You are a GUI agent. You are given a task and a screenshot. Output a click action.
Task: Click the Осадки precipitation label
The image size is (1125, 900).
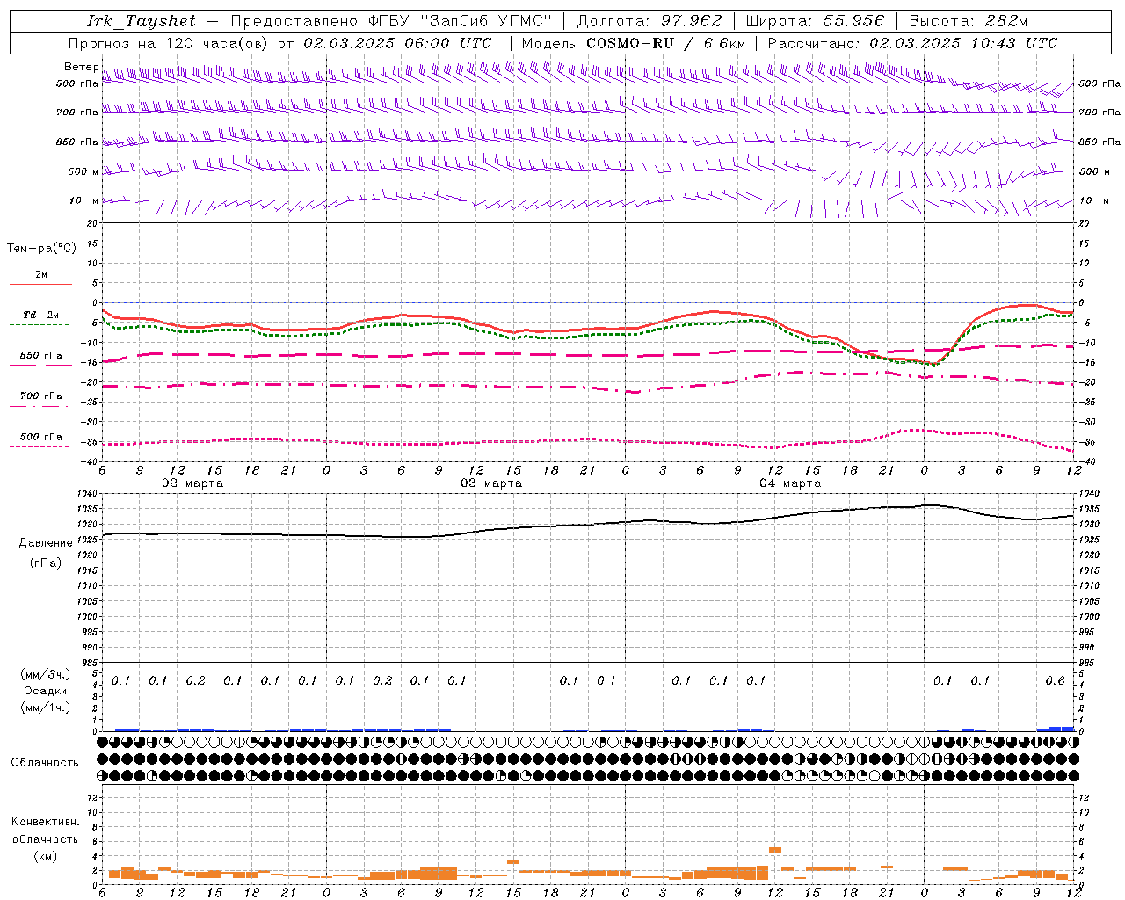(x=46, y=691)
